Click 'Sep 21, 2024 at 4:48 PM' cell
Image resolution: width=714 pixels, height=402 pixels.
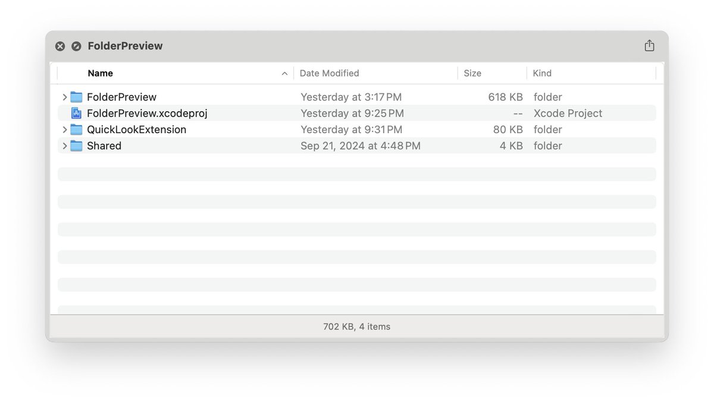[361, 146]
